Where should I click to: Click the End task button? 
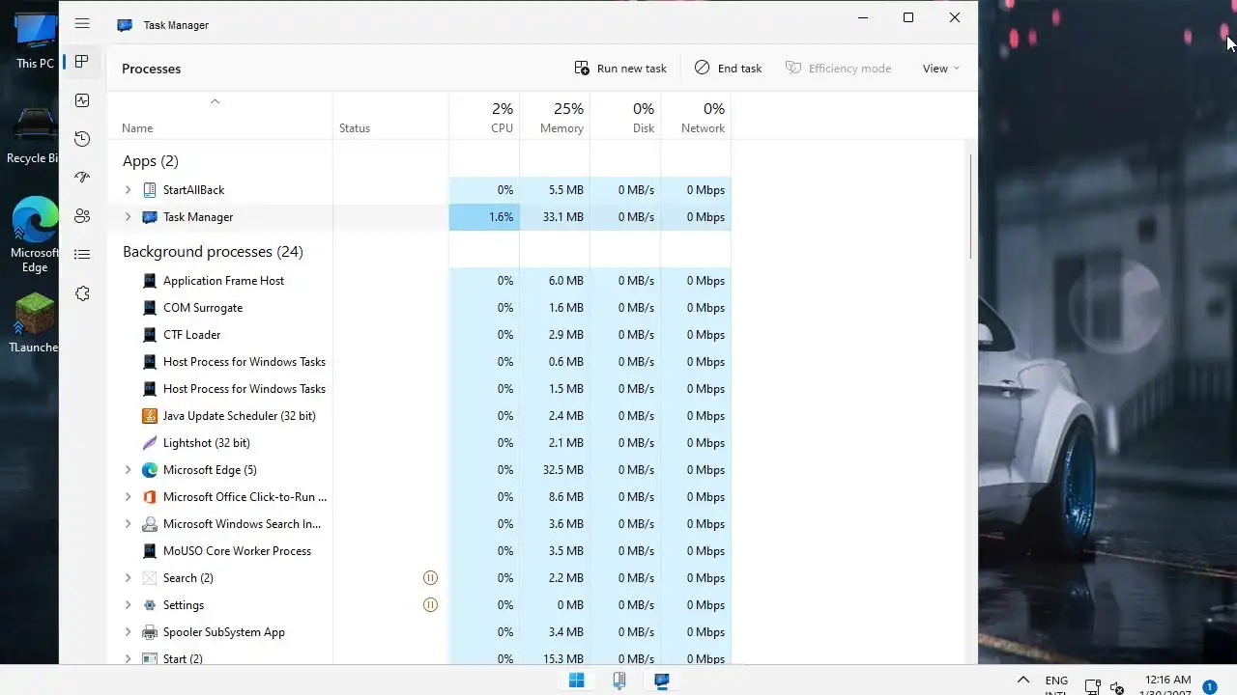(728, 69)
